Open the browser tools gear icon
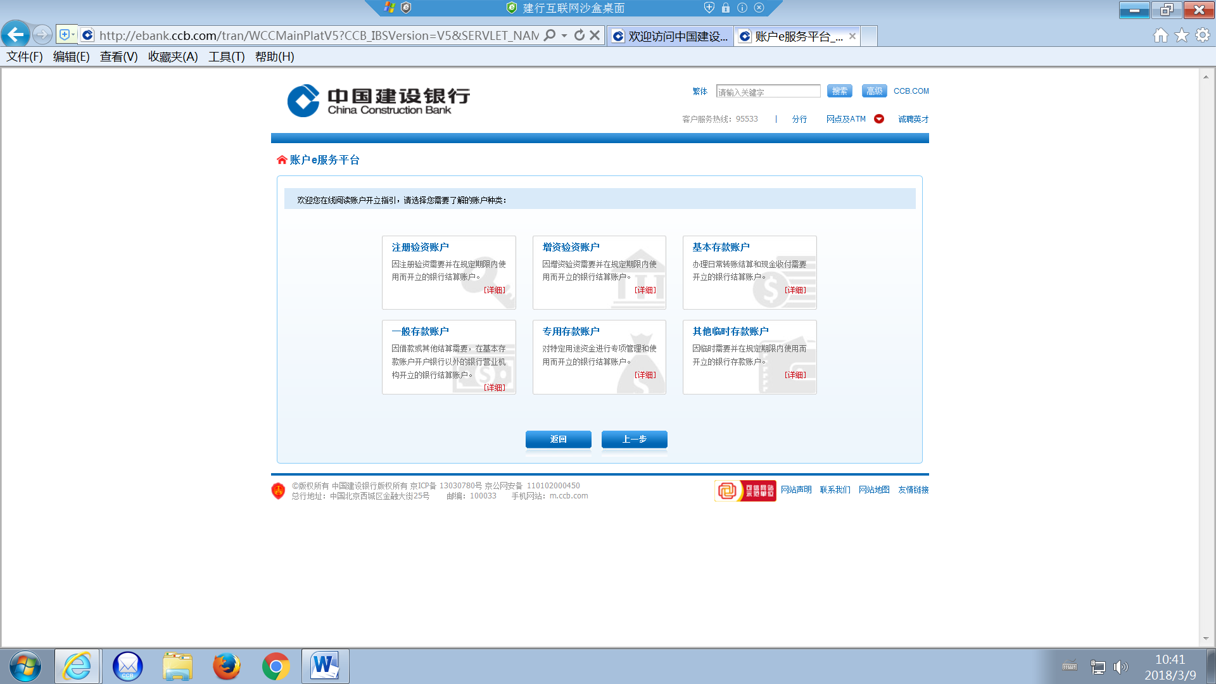 [x=1202, y=35]
